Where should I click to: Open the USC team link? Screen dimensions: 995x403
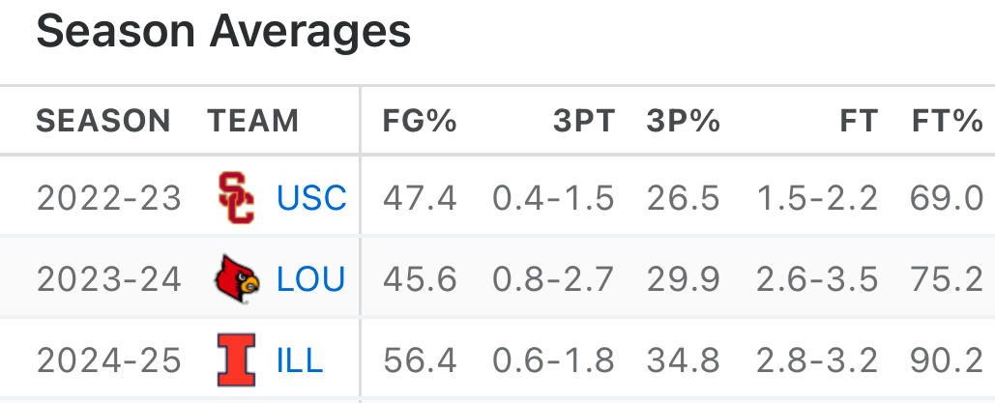[311, 198]
